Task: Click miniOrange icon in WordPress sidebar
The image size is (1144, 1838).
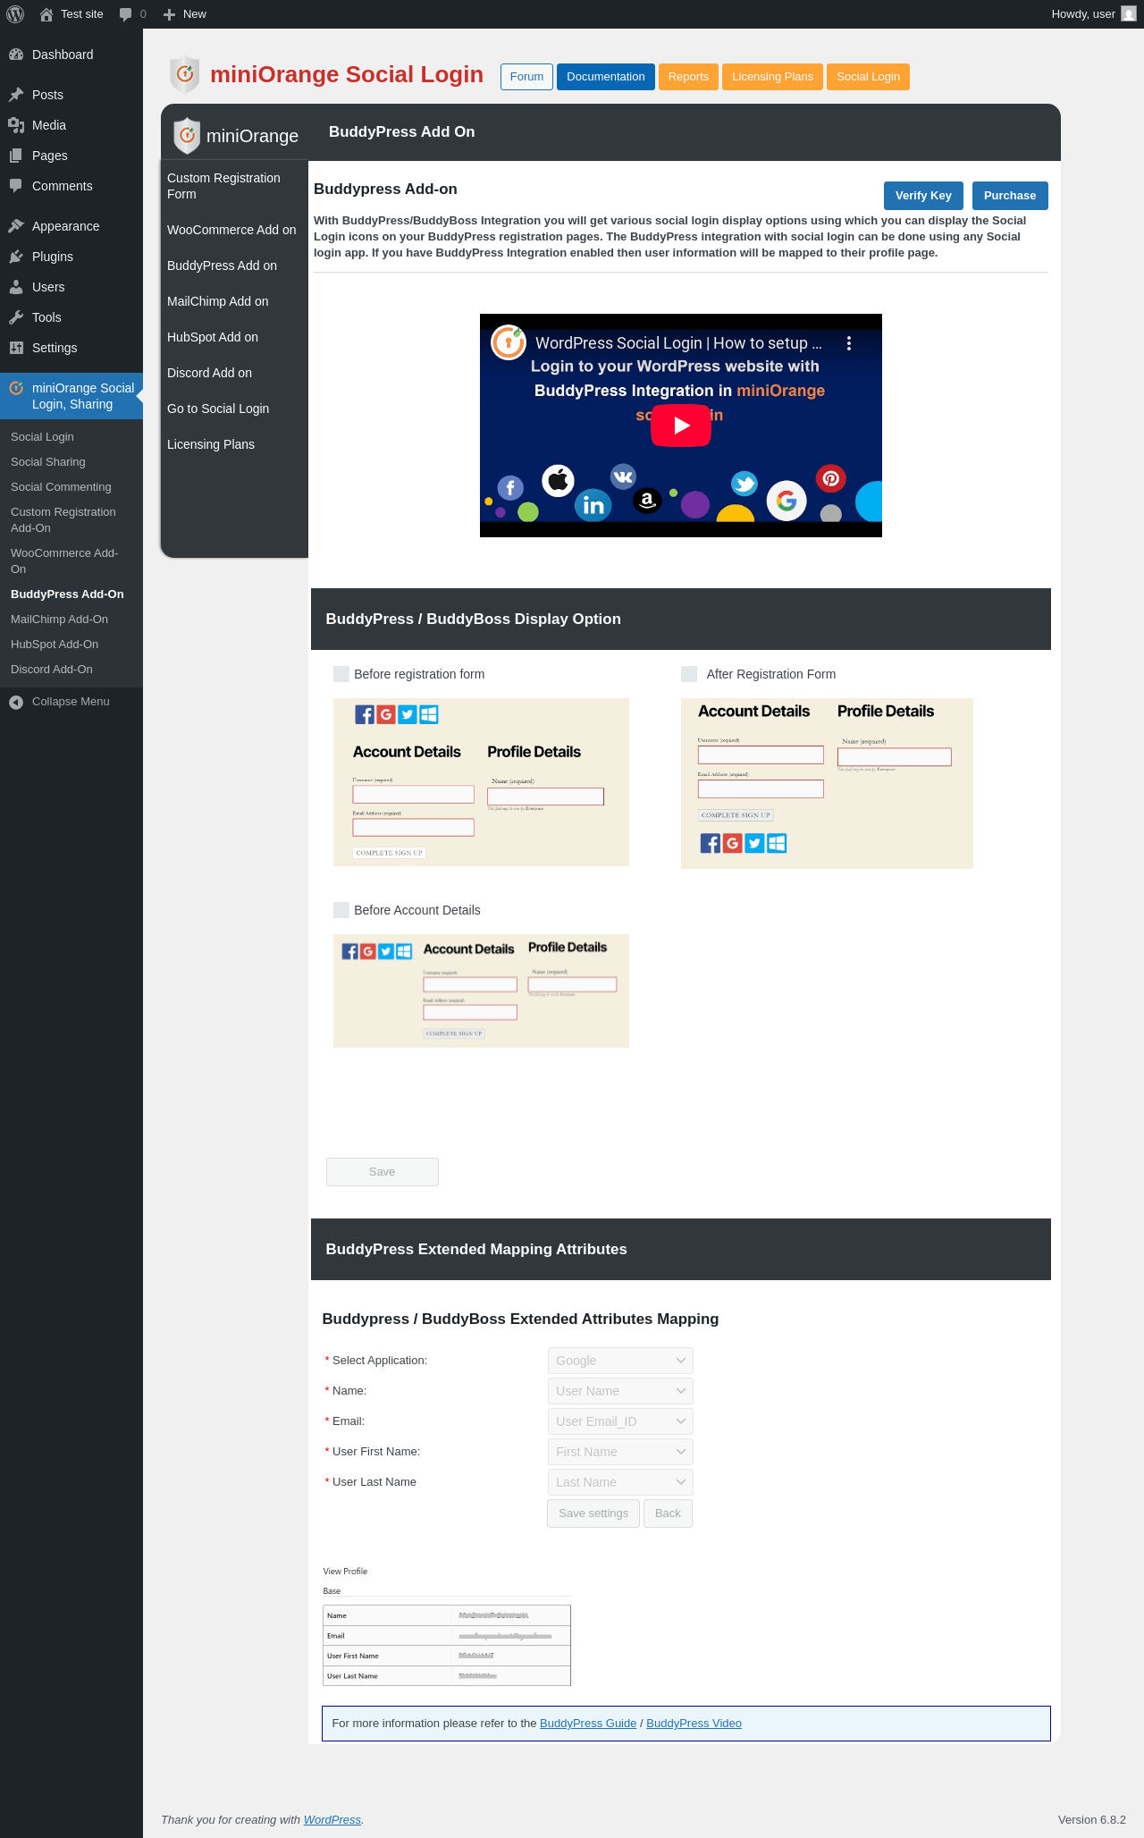Action: 16,388
